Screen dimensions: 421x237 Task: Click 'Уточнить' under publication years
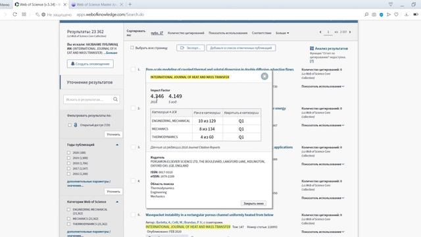(113, 192)
